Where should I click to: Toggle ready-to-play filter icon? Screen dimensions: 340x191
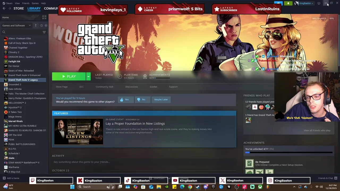tap(46, 25)
